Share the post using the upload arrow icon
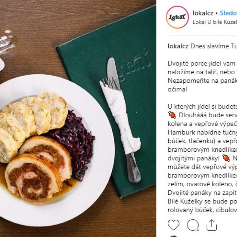Viewport: 237px width, 237px height. 211,225
